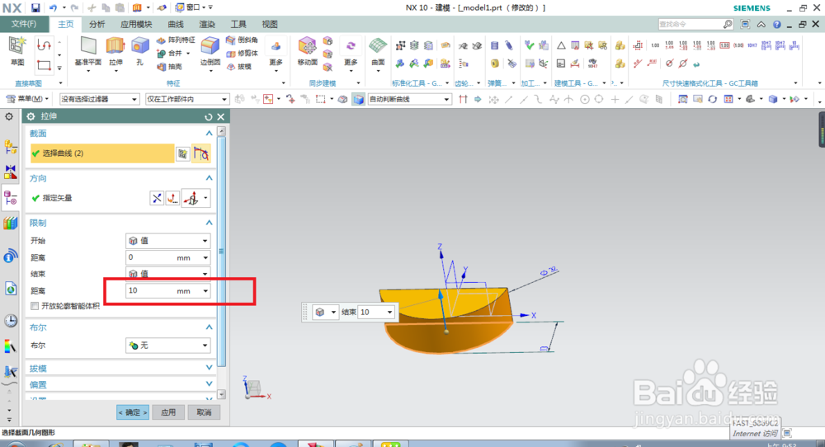Open the 菜单(M) dropdown menu

pyautogui.click(x=27, y=99)
